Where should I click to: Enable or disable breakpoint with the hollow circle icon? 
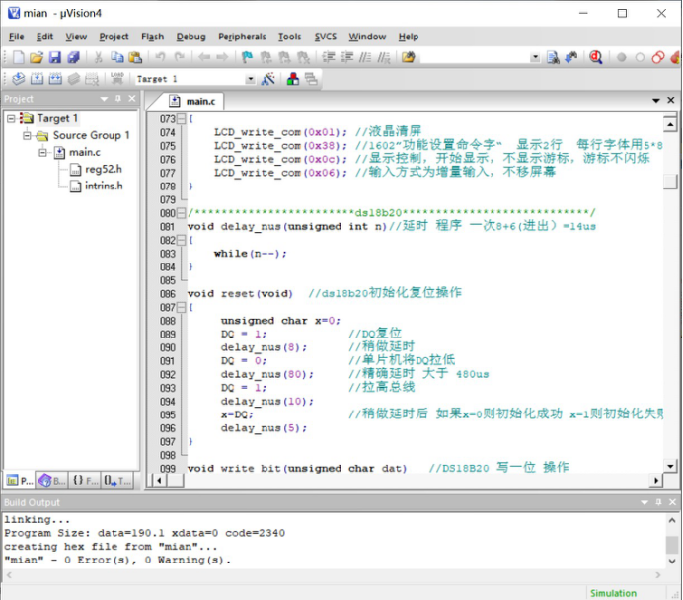pyautogui.click(x=640, y=57)
